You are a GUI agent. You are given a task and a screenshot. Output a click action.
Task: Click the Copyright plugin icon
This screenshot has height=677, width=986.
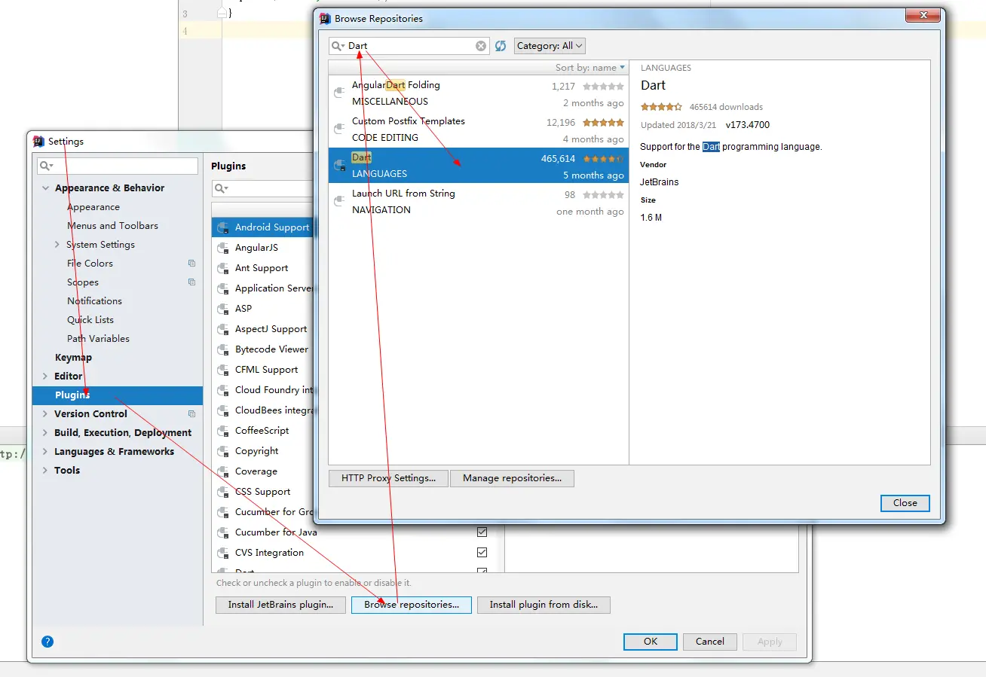[222, 451]
